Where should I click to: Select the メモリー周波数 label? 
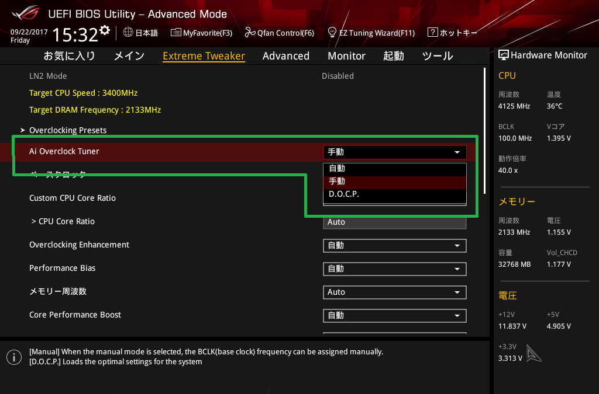point(58,291)
